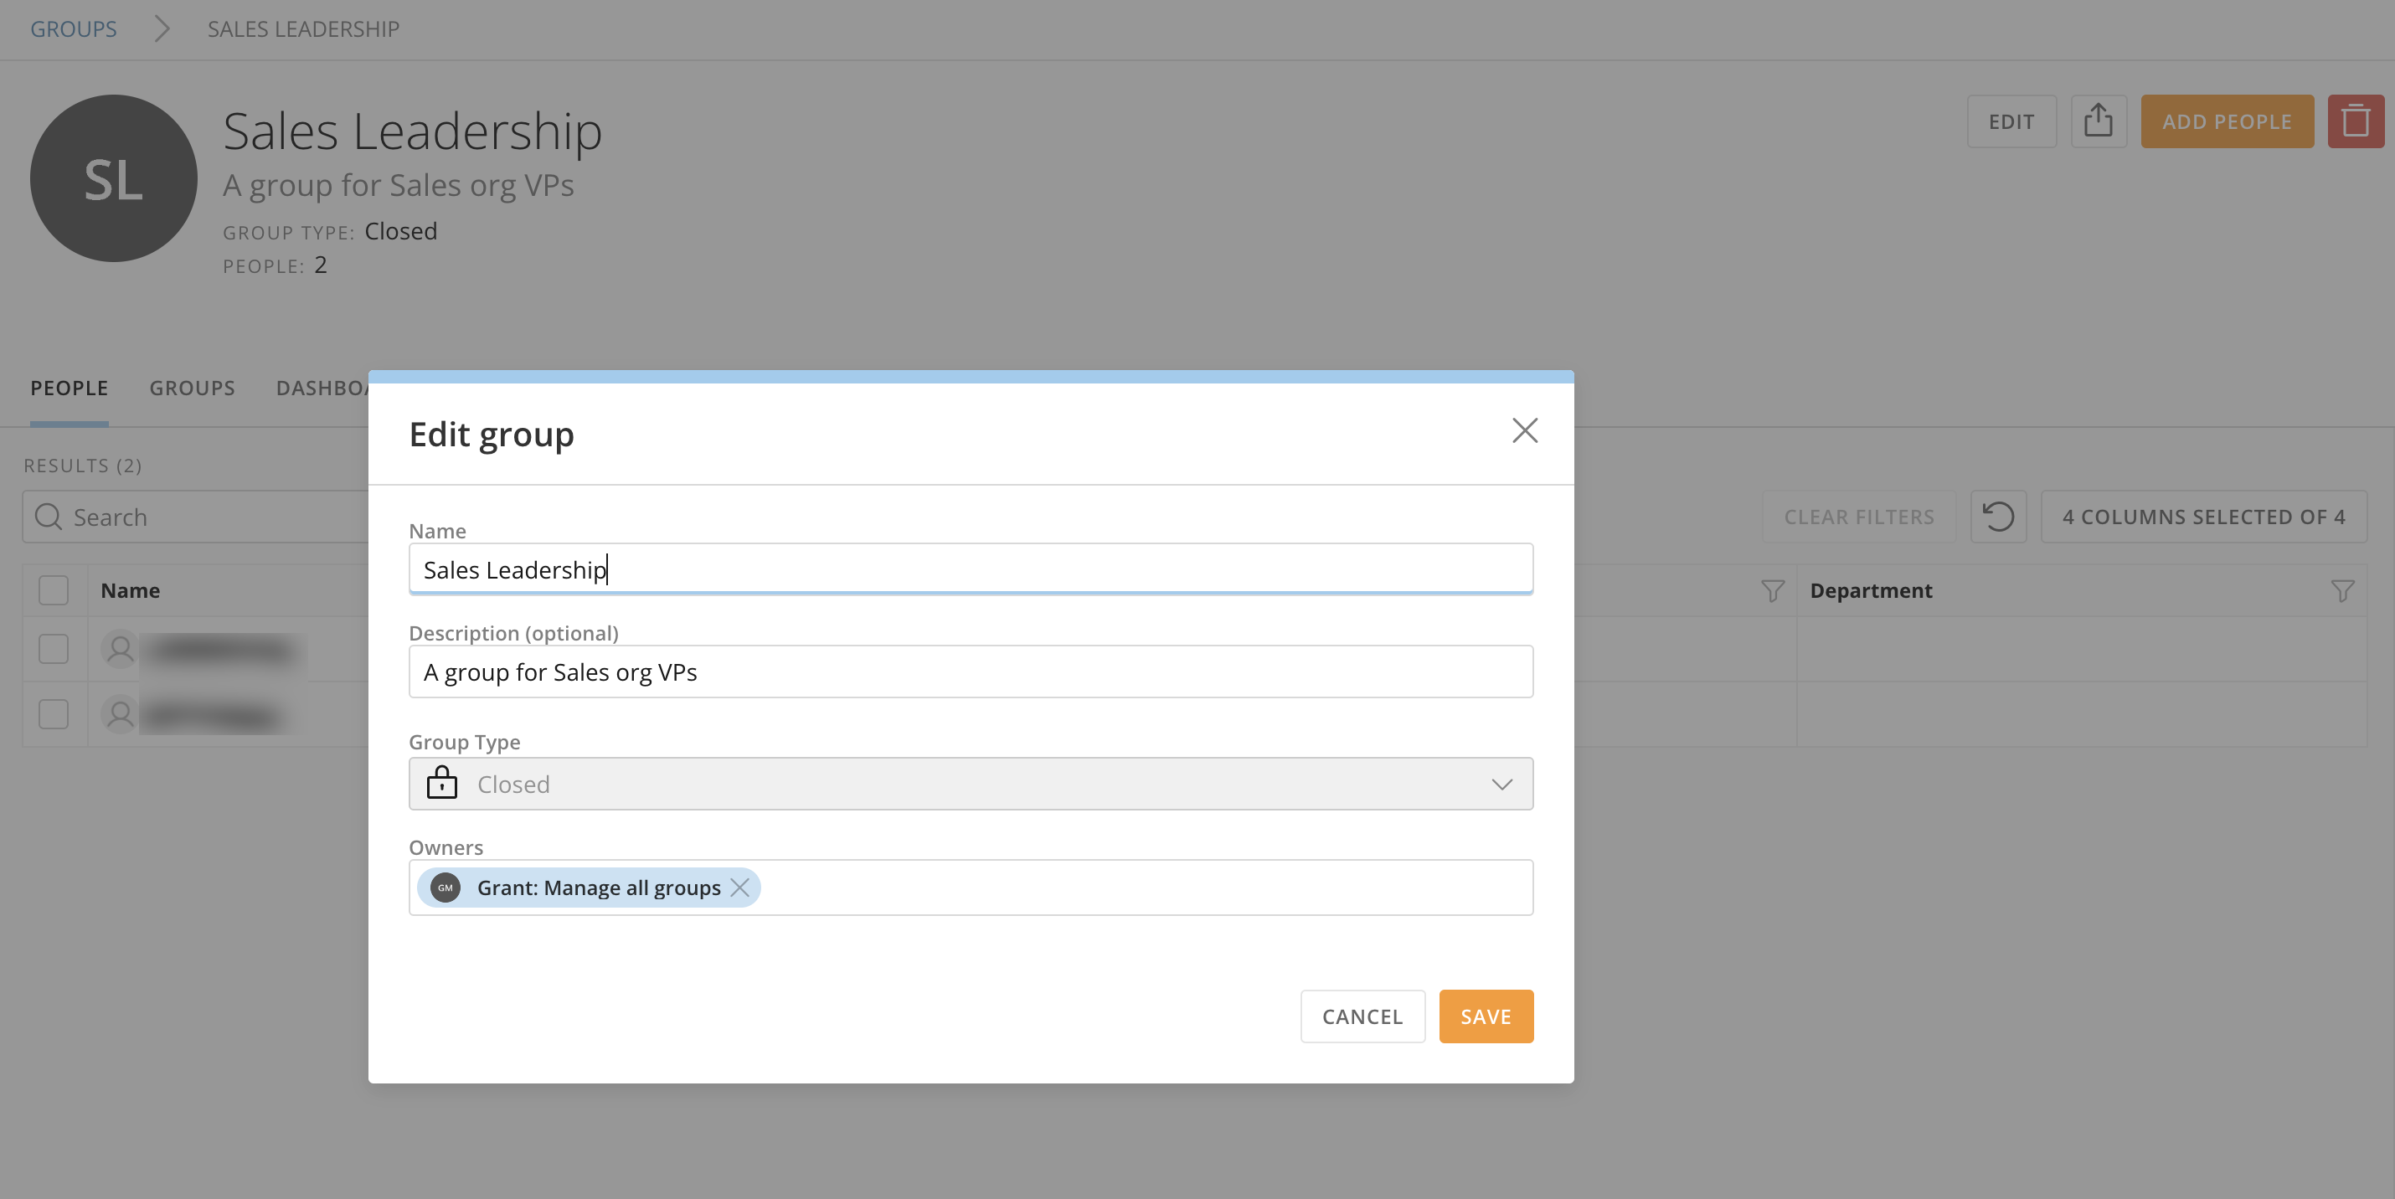The image size is (2395, 1199).
Task: Check the second person's row checkbox
Action: point(54,715)
